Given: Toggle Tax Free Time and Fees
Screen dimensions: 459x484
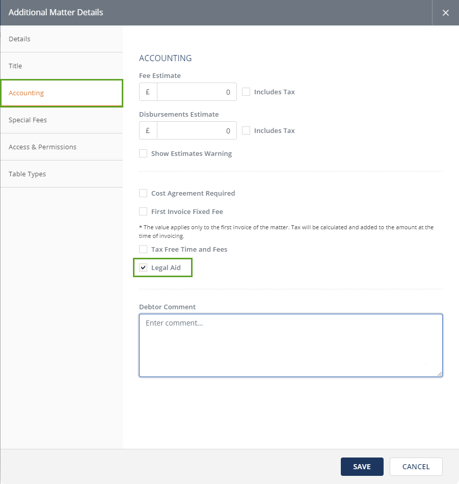Looking at the screenshot, I should 143,250.
